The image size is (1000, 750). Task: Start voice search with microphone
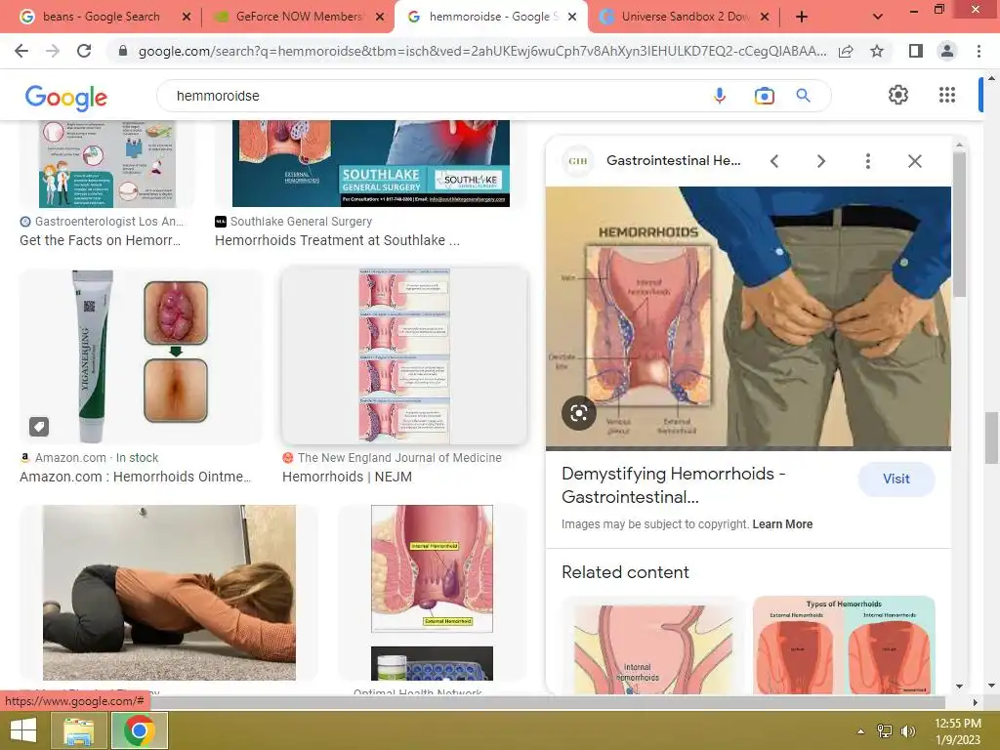(x=720, y=96)
